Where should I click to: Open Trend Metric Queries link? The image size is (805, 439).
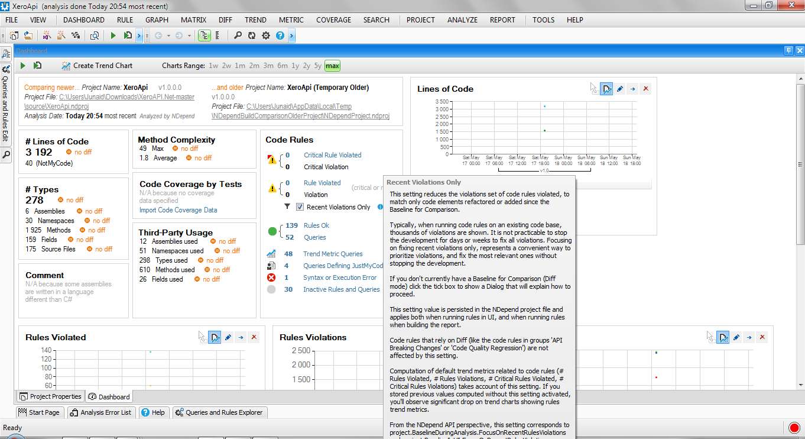[333, 254]
